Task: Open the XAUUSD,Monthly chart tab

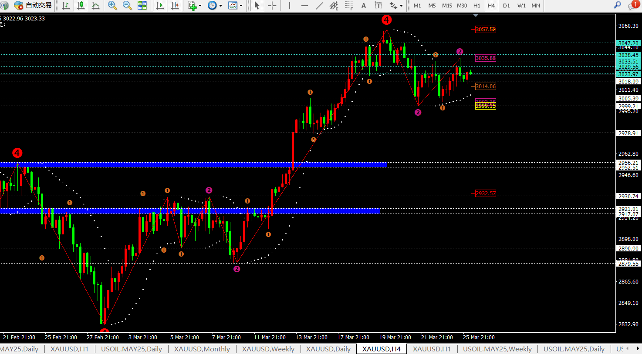Action: coord(202,349)
